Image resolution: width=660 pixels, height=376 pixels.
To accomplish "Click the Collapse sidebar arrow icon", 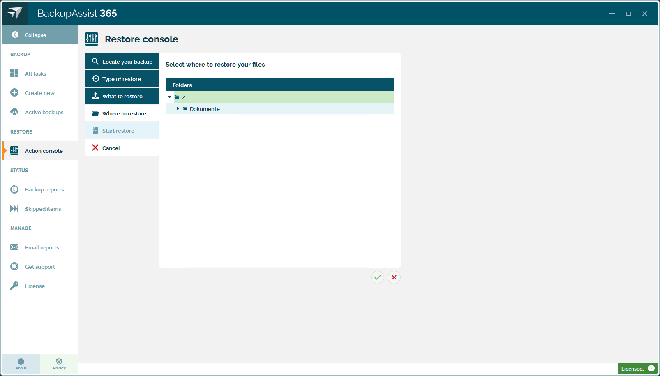I will click(15, 35).
